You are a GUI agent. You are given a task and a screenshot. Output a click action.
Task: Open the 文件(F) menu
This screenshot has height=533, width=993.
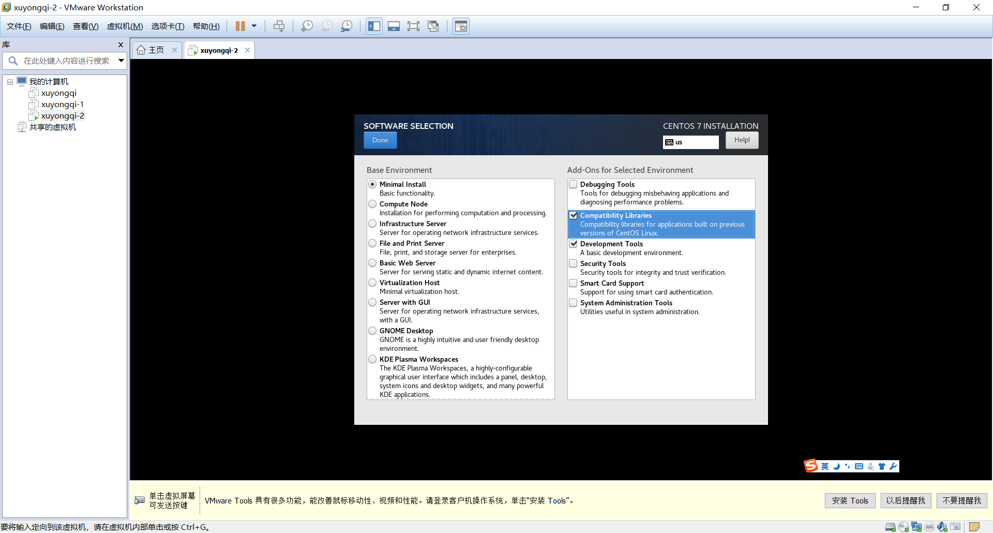coord(19,26)
